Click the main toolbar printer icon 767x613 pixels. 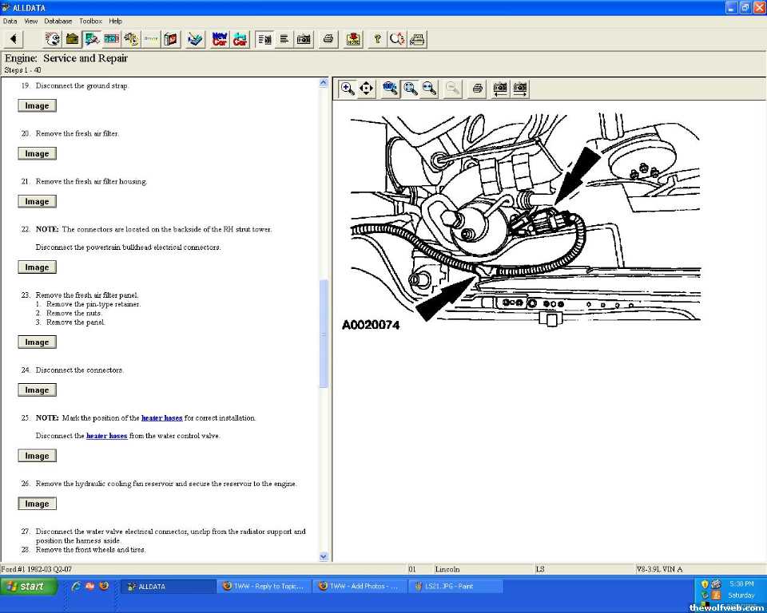pyautogui.click(x=328, y=39)
